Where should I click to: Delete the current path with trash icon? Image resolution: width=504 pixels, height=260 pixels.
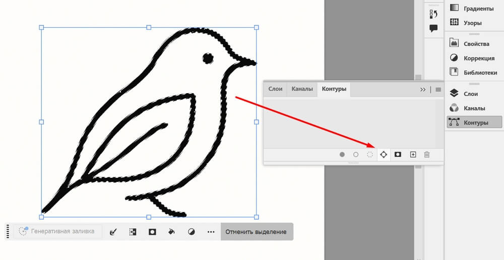coord(427,155)
